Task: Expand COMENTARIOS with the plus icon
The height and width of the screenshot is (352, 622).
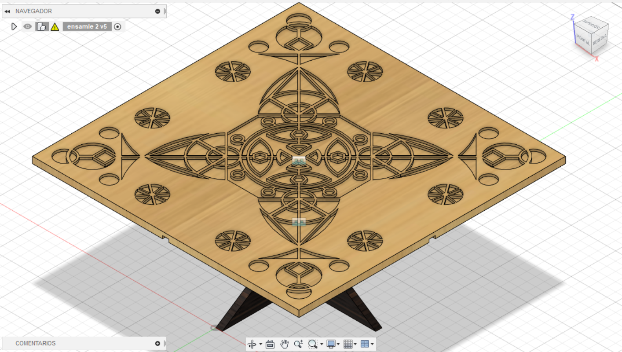Action: click(157, 343)
